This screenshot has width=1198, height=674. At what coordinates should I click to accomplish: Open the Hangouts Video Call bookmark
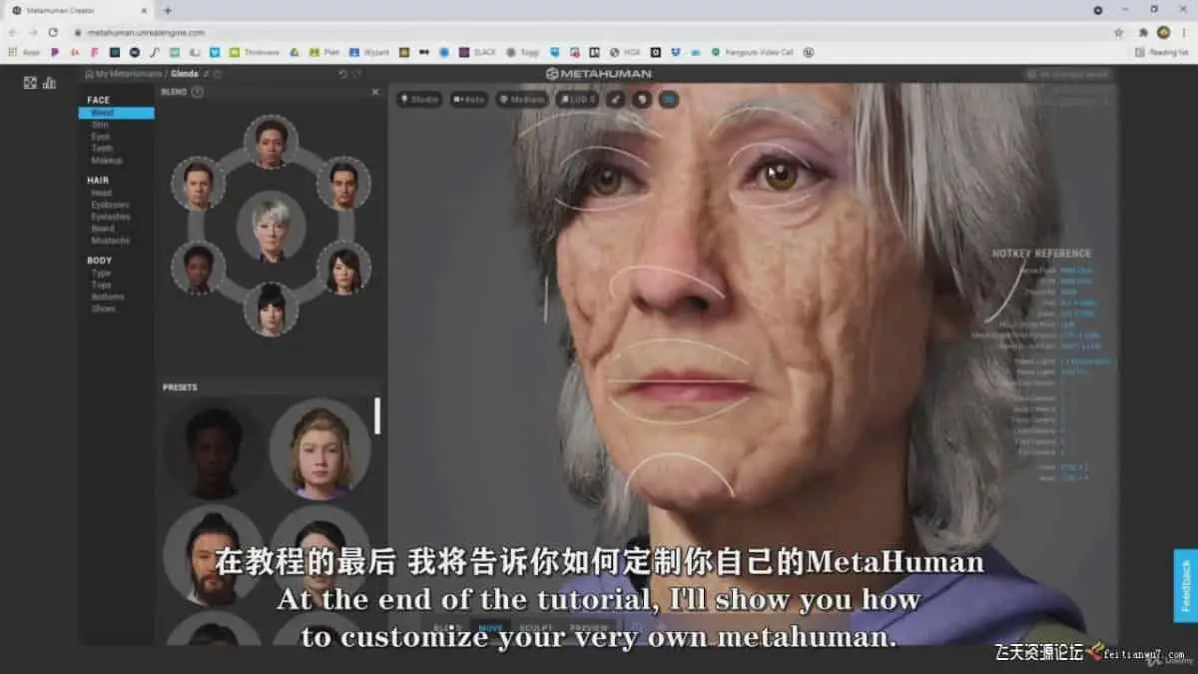752,51
